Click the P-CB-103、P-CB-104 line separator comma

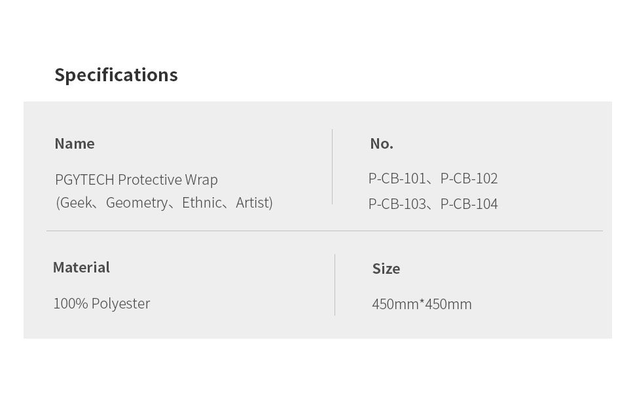(x=431, y=206)
